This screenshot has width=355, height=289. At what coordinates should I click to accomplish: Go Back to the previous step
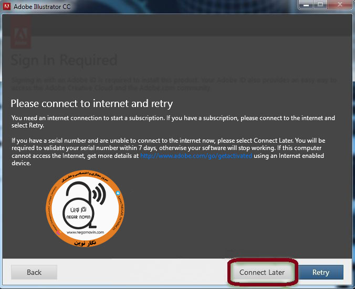[34, 272]
